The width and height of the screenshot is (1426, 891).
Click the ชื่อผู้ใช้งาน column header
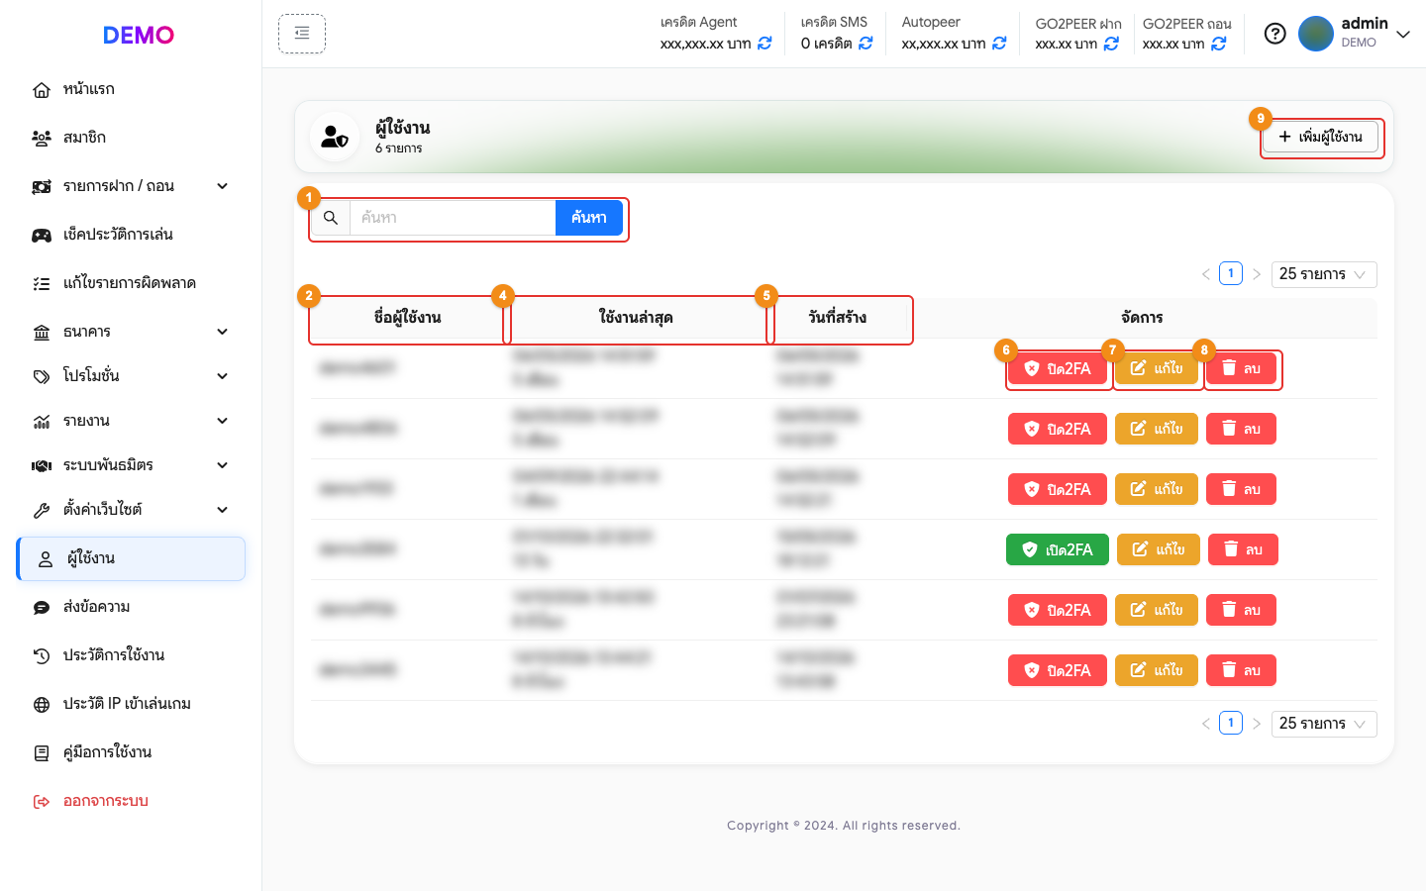pos(408,318)
